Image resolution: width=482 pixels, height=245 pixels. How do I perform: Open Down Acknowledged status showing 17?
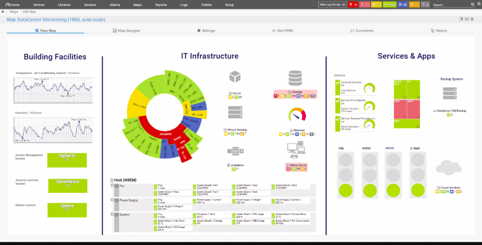click(365, 5)
